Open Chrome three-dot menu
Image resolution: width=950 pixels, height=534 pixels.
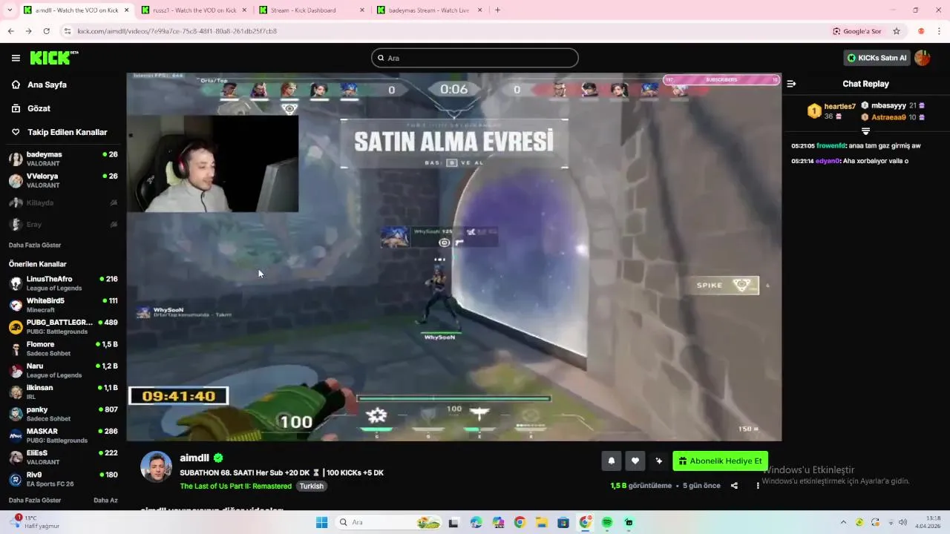[940, 31]
